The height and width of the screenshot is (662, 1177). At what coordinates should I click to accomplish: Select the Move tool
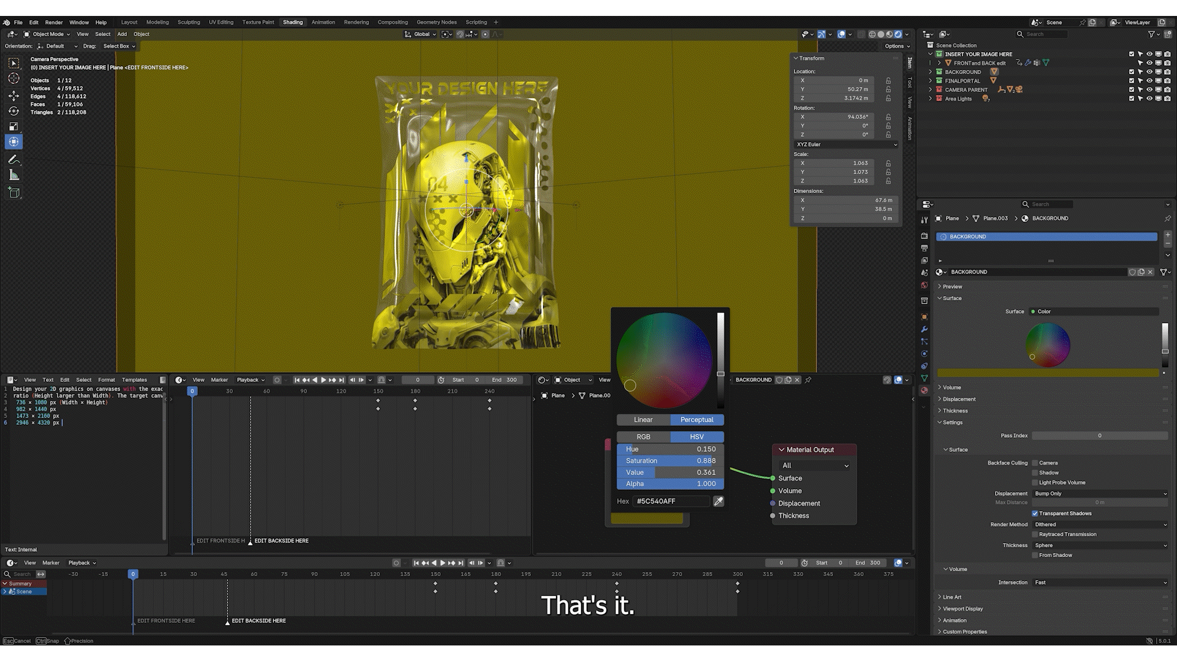click(13, 95)
